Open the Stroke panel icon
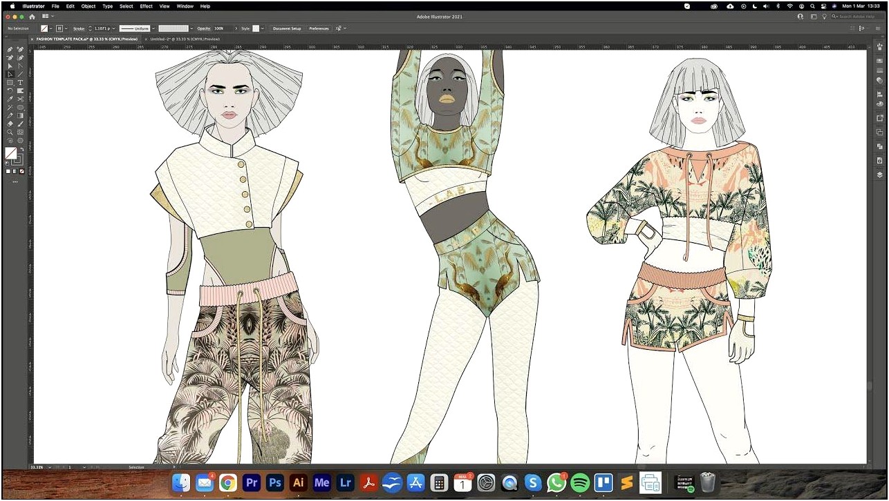This screenshot has width=889, height=501. [880, 70]
